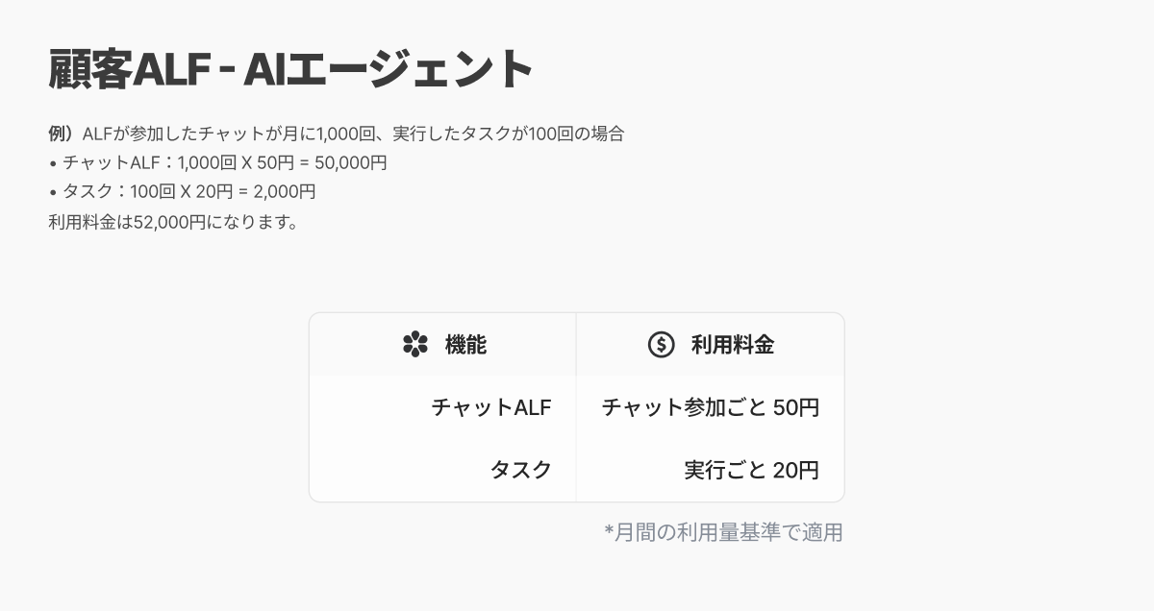Click the footnote *月間の利用量基準で適用

tap(723, 531)
